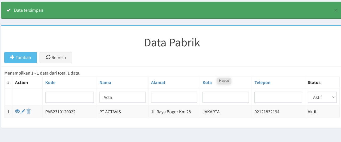Focus the Alamat filter input field
Image resolution: width=341 pixels, height=142 pixels.
(x=174, y=97)
